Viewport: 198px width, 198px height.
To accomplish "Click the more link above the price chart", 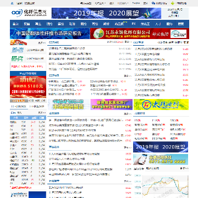I will tap(184, 168).
